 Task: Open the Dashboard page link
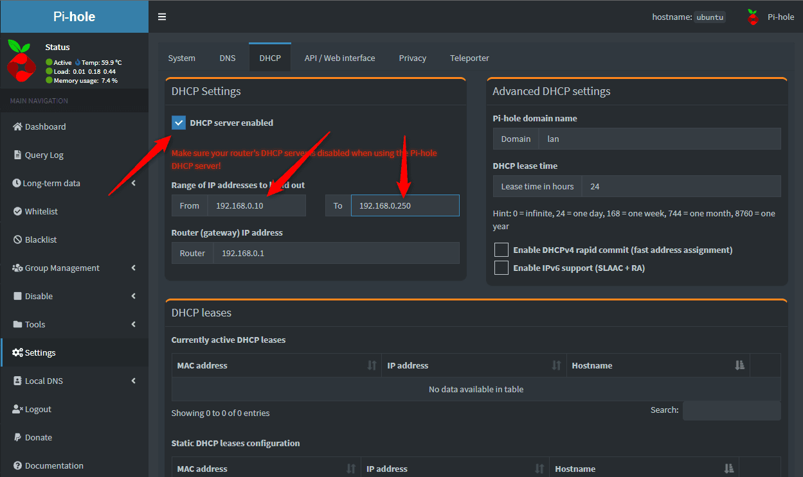point(75,126)
